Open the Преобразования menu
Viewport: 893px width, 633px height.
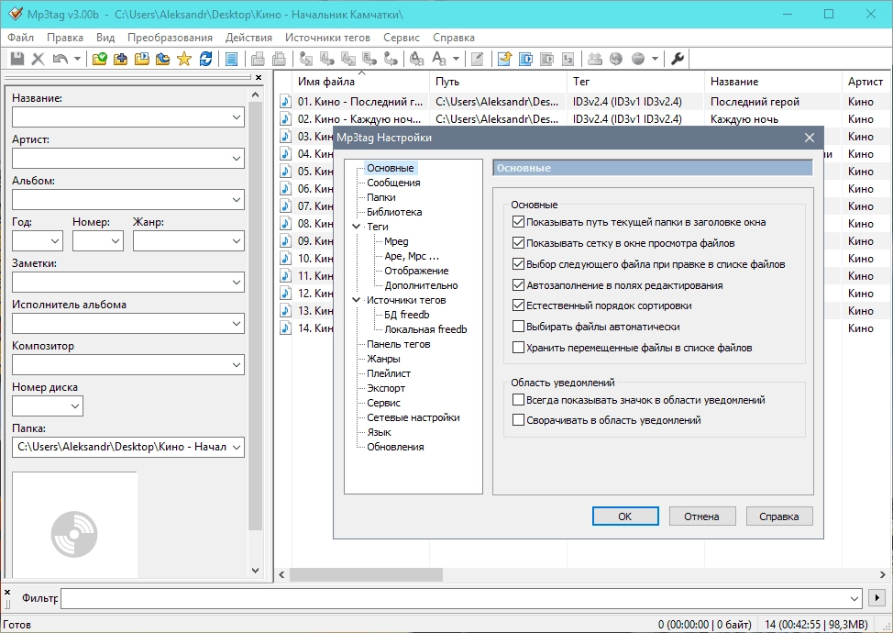[x=170, y=38]
